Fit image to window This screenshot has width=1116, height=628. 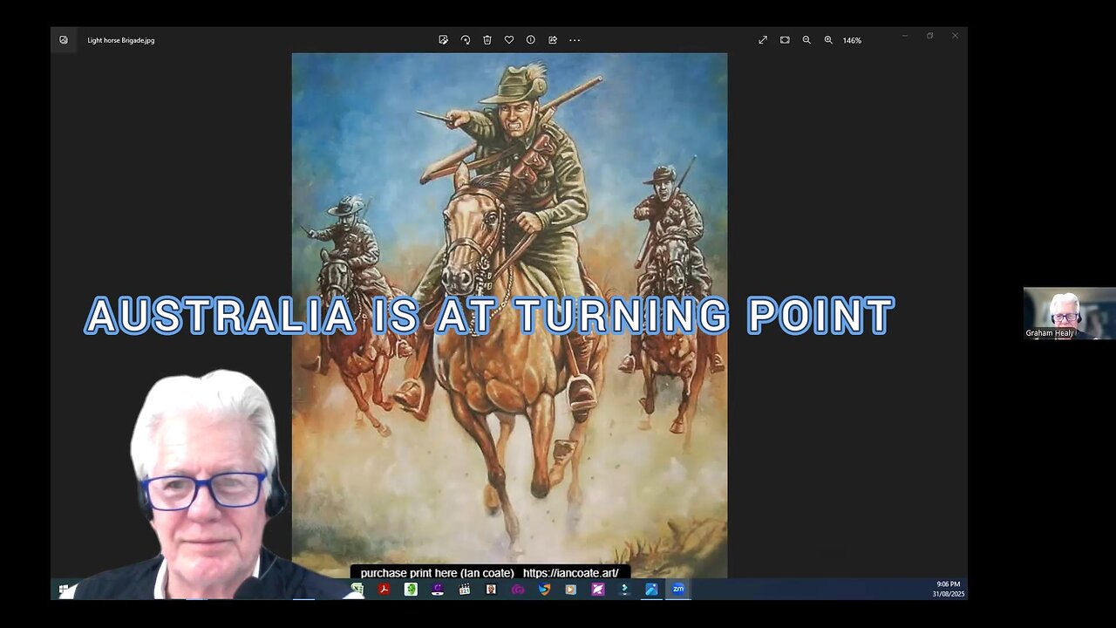785,40
